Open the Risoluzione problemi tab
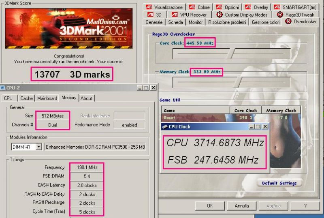 pyautogui.click(x=227, y=22)
